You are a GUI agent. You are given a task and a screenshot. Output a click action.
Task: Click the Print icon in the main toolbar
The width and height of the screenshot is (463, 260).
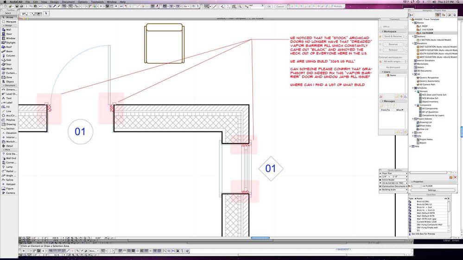click(x=21, y=6)
